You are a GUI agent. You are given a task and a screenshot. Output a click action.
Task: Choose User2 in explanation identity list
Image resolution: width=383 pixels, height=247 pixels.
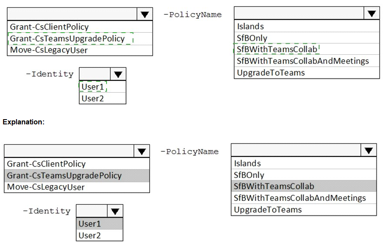tap(90, 235)
